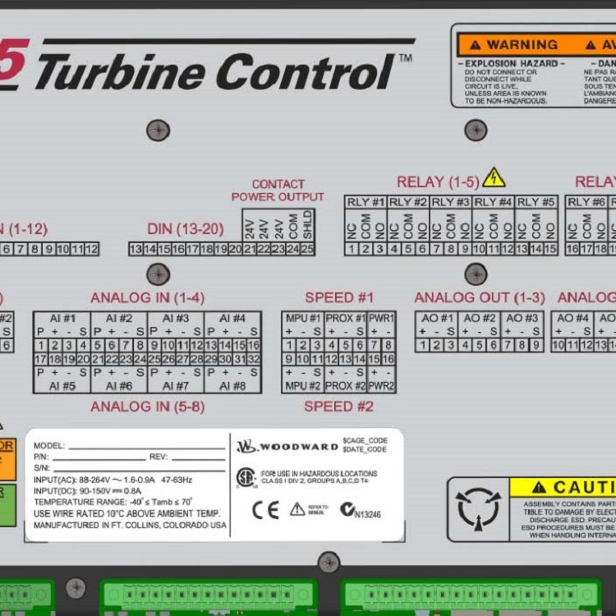Click the blank MODEL field line
616x616 pixels.
point(146,447)
